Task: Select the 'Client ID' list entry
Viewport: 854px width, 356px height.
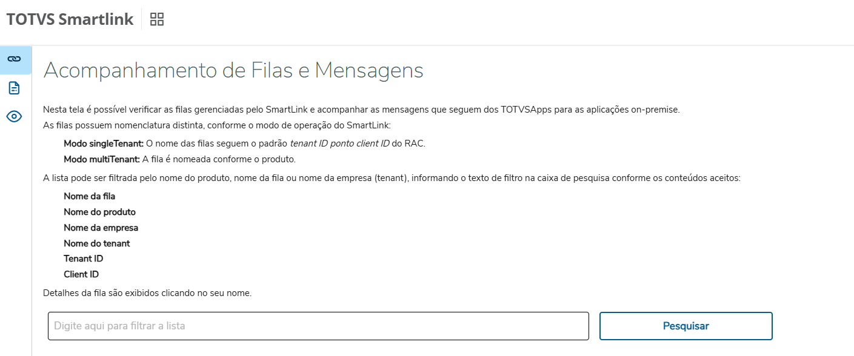Action: [x=81, y=274]
